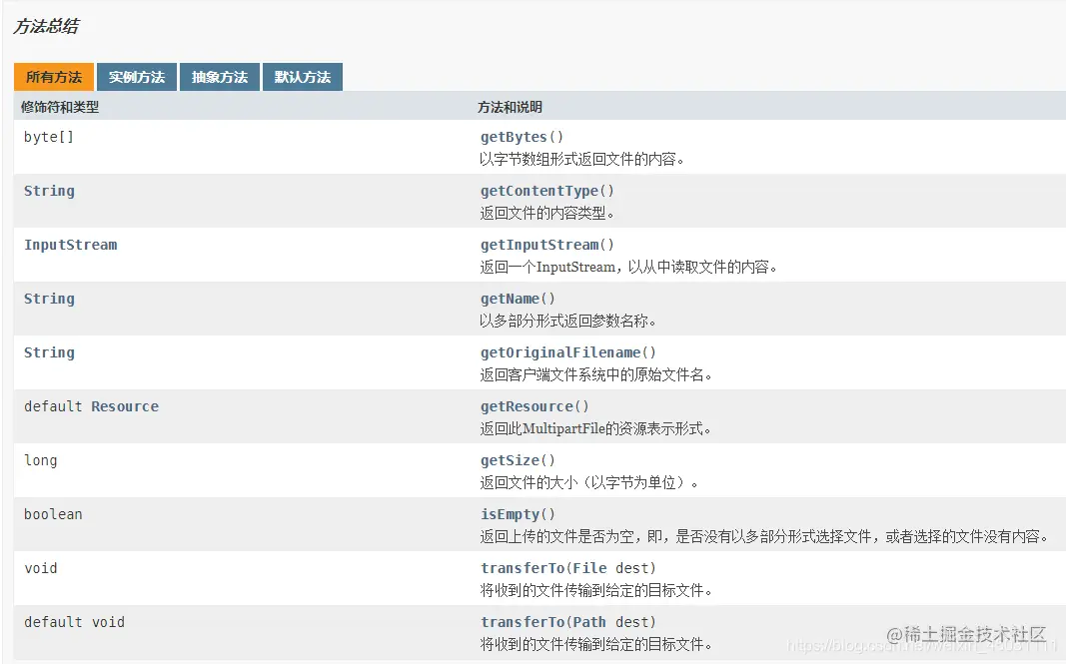Click the default void modifier text
Viewport: 1066px width, 664px height.
(74, 622)
